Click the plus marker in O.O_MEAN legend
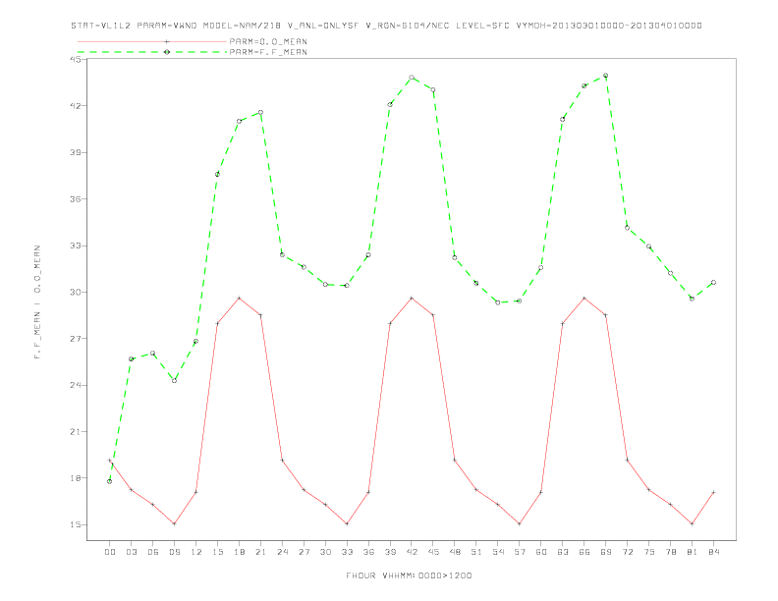 pyautogui.click(x=167, y=41)
